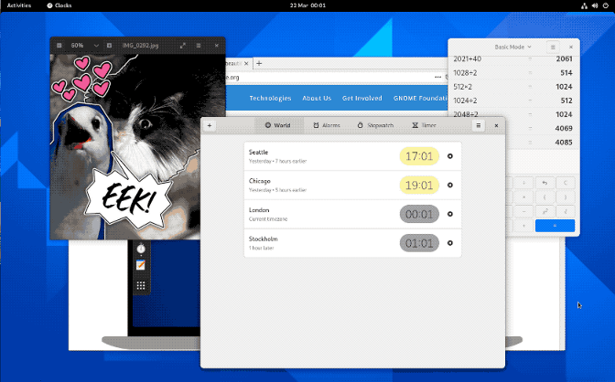Click the round button in the London row
The height and width of the screenshot is (382, 615).
(x=450, y=214)
